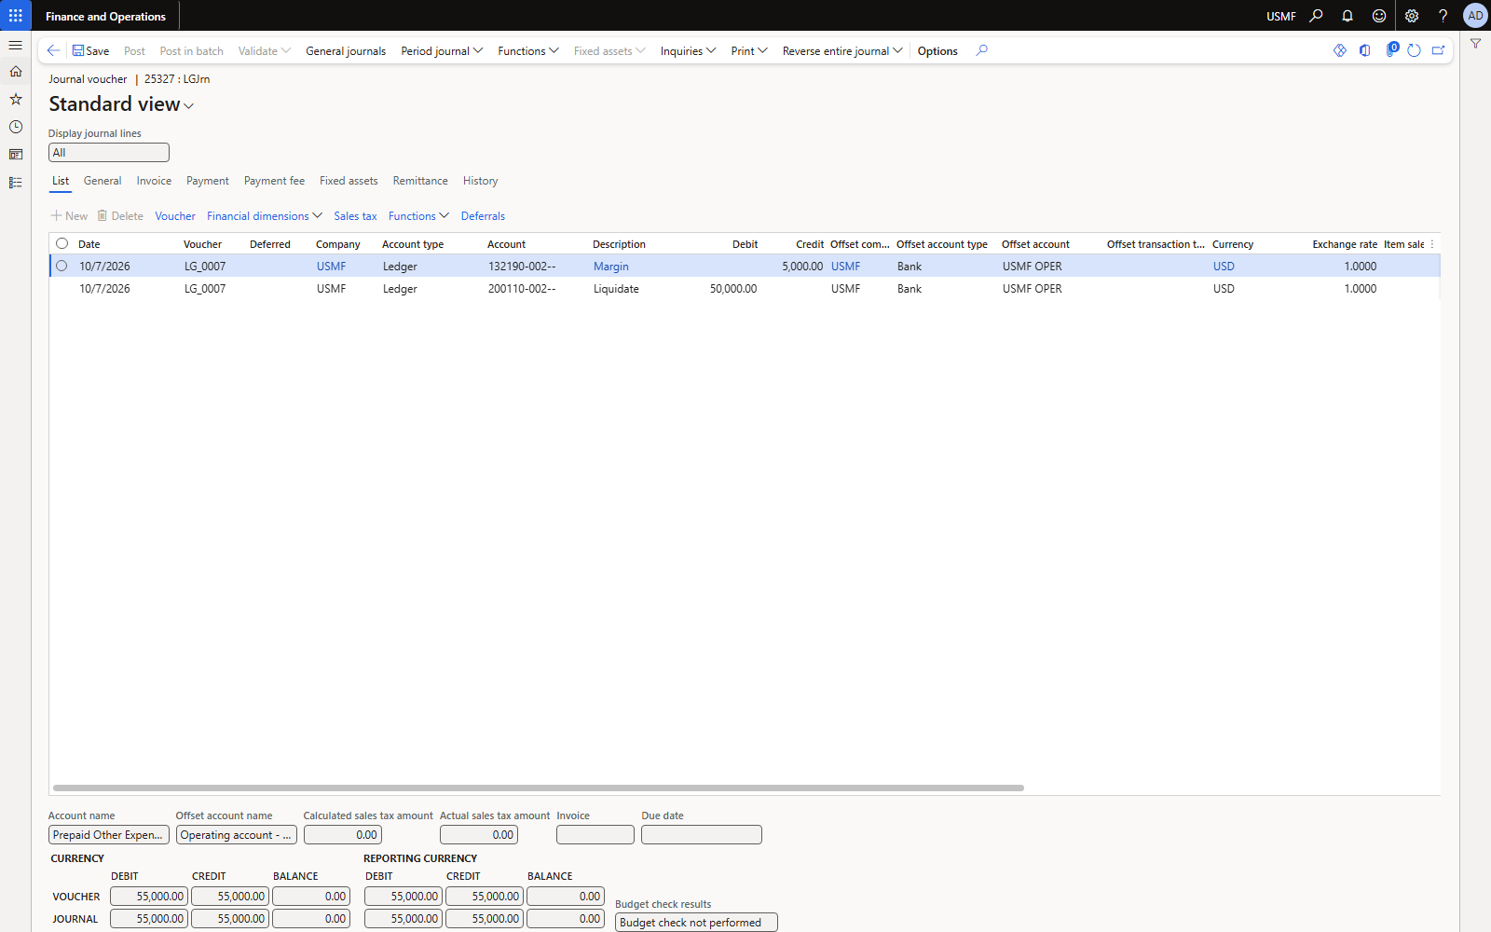This screenshot has width=1491, height=932.
Task: Switch to the General tab
Action: [103, 181]
